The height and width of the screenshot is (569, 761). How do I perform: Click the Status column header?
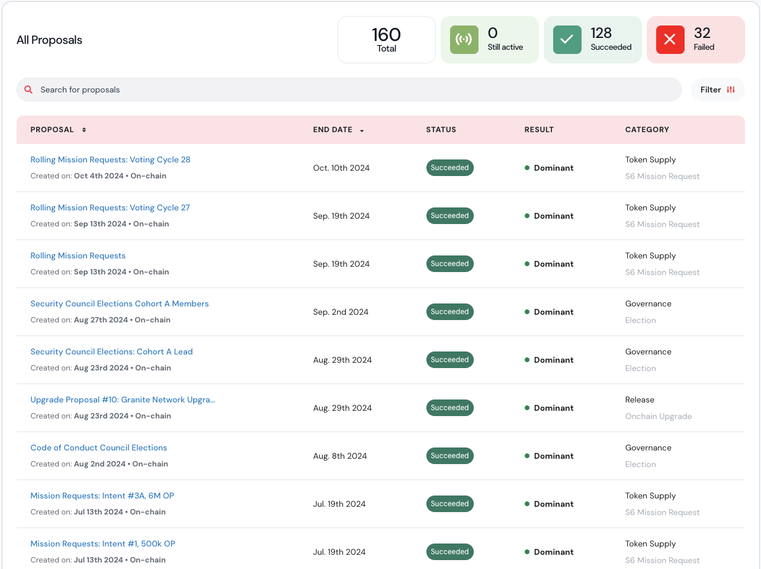(441, 130)
